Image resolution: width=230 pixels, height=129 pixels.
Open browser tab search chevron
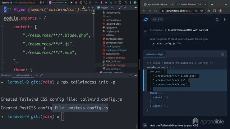click(226, 5)
